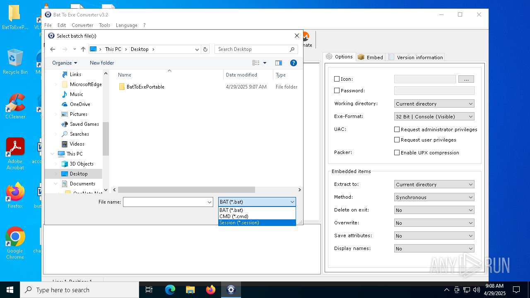Open Method Synchronous dropdown
Screen dimensions: 530x298
(434, 197)
